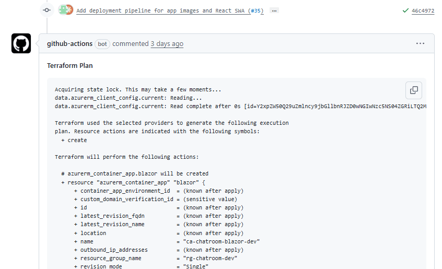
Task: Open pull request #35 link
Action: pyautogui.click(x=255, y=10)
